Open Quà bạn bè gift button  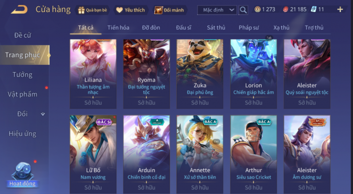point(92,10)
